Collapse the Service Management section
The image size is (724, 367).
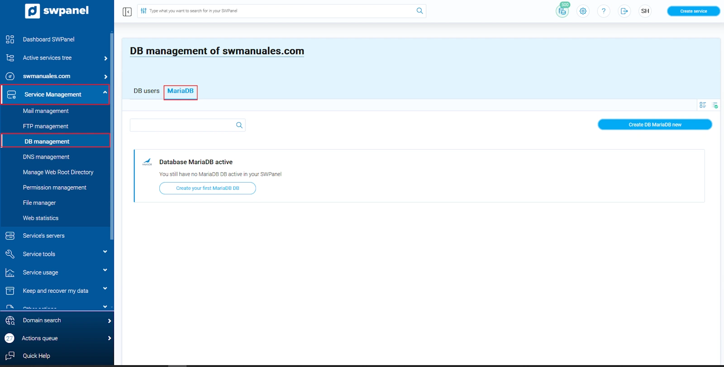105,93
